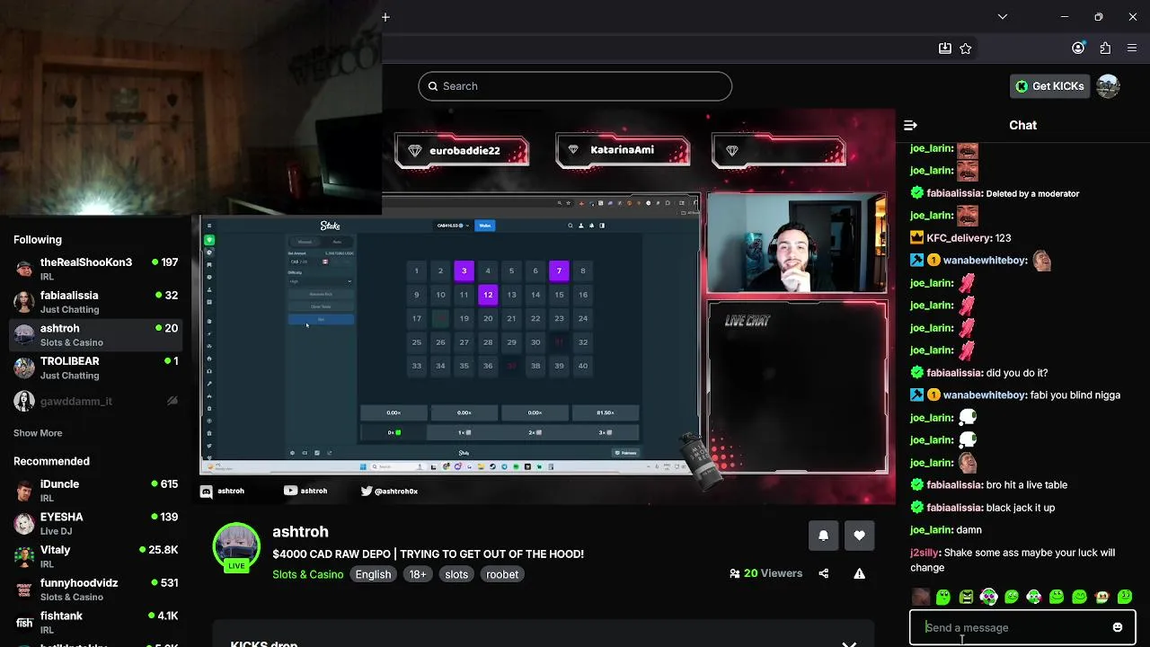Viewport: 1150px width, 647px height.
Task: Select the roobet tag
Action: (502, 574)
